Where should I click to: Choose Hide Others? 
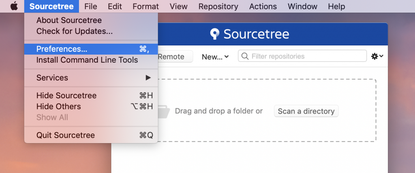(91, 106)
